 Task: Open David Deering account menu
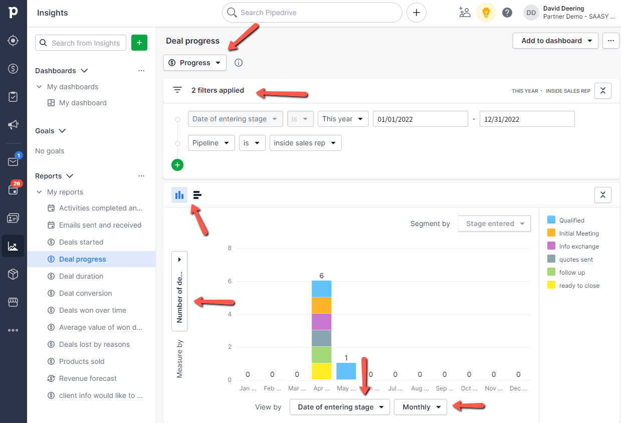click(x=569, y=13)
